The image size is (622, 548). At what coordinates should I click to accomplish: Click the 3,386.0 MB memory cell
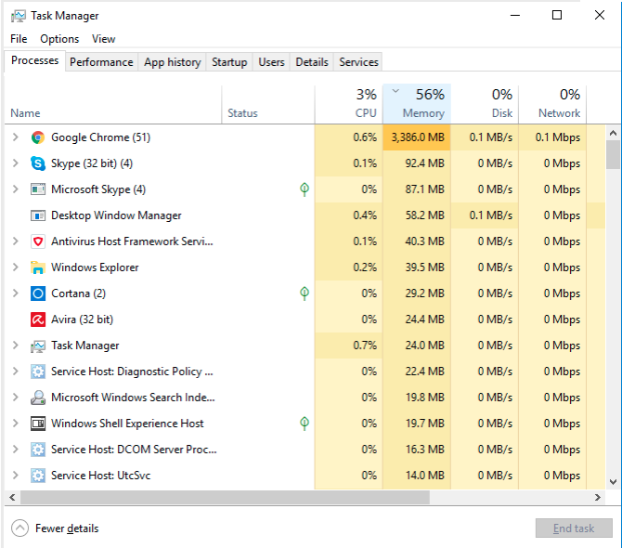point(417,137)
